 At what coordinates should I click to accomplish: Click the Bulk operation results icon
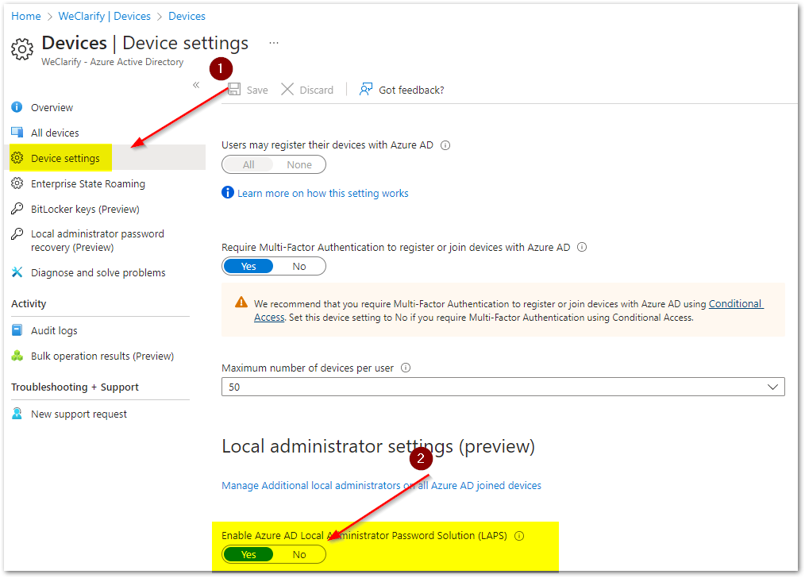(17, 356)
